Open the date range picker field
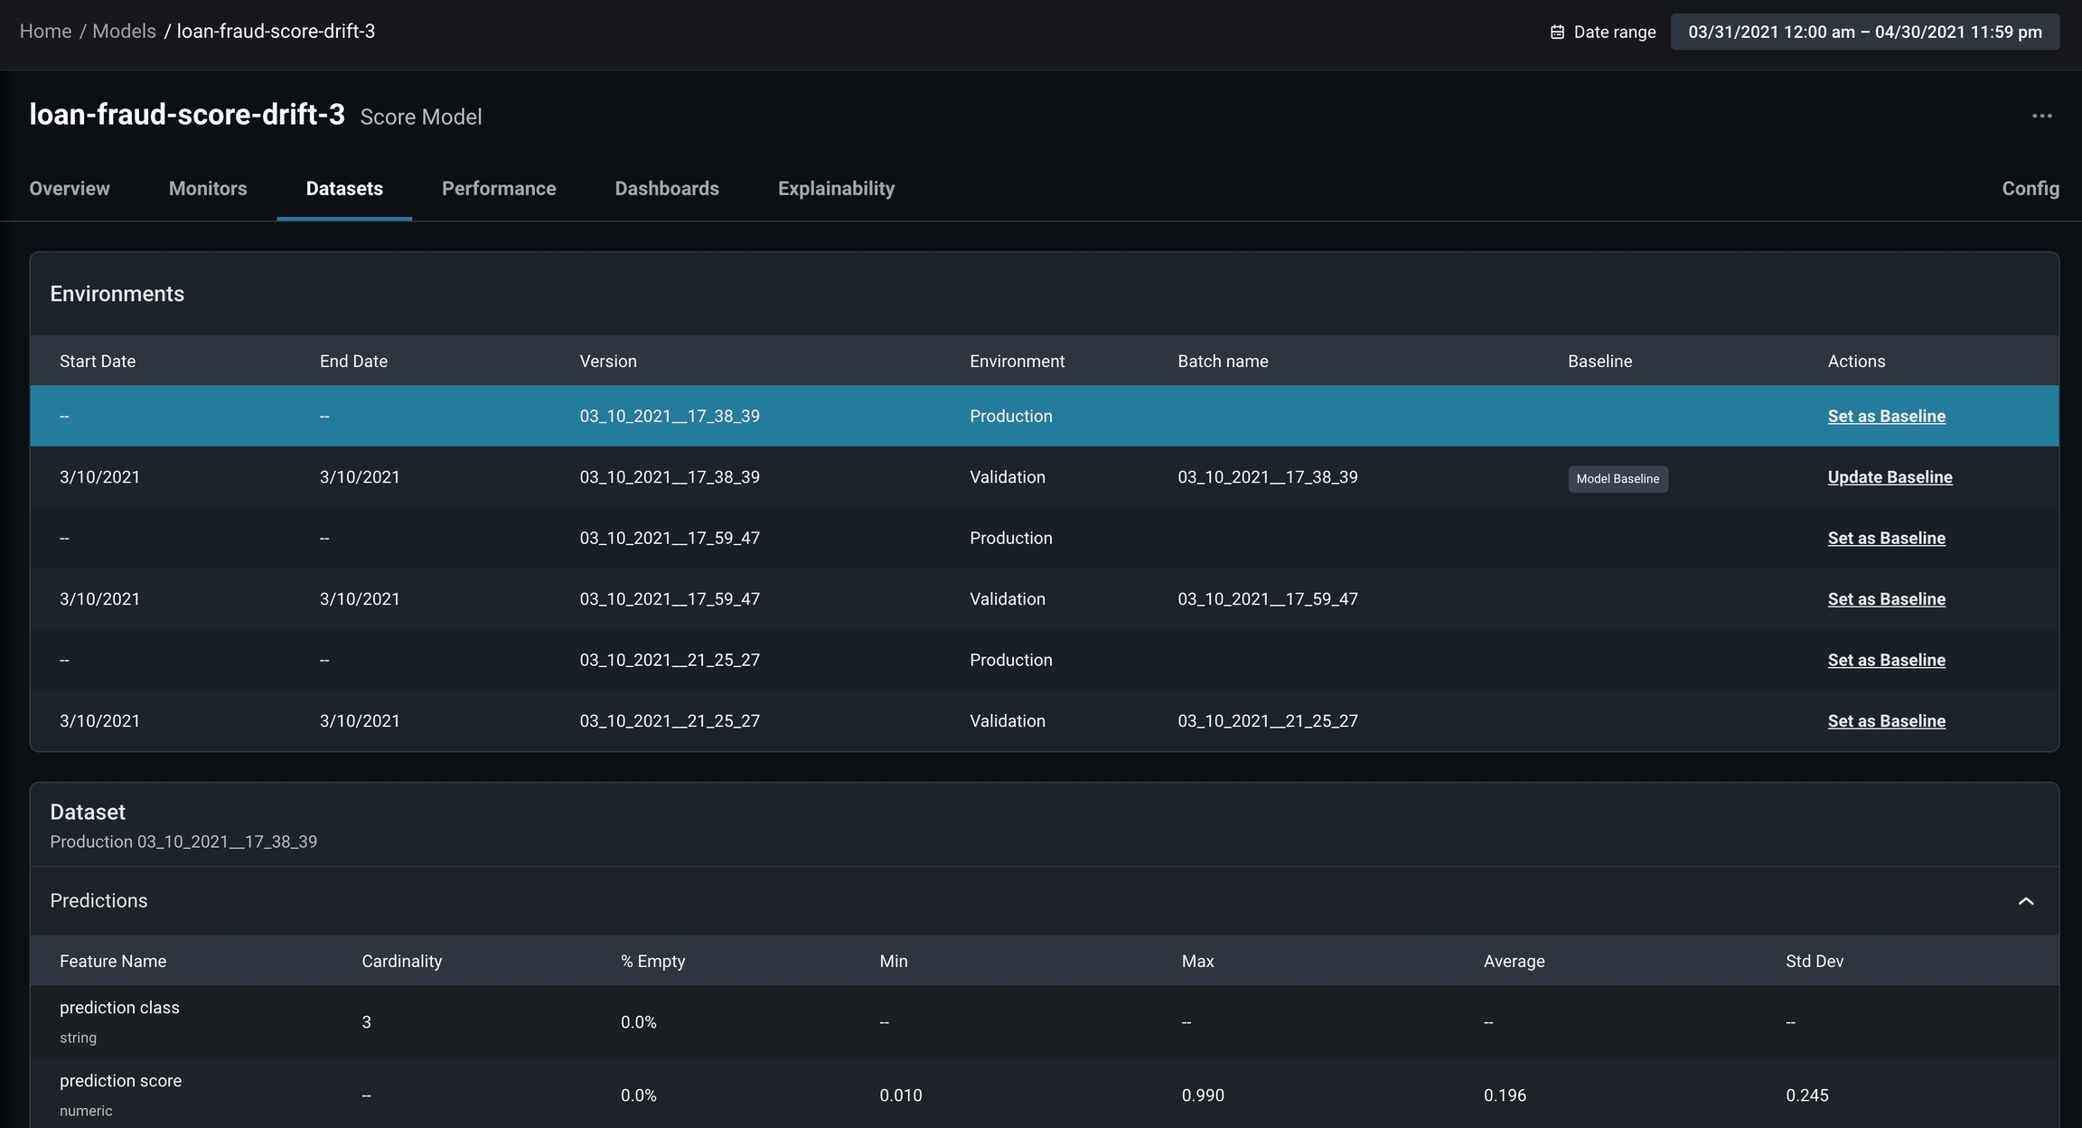Screen dimensions: 2082x1128 click(1864, 33)
